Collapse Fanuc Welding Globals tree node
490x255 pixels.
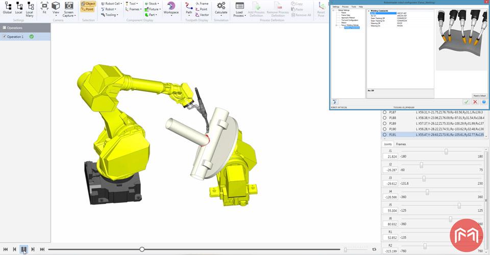336,25
